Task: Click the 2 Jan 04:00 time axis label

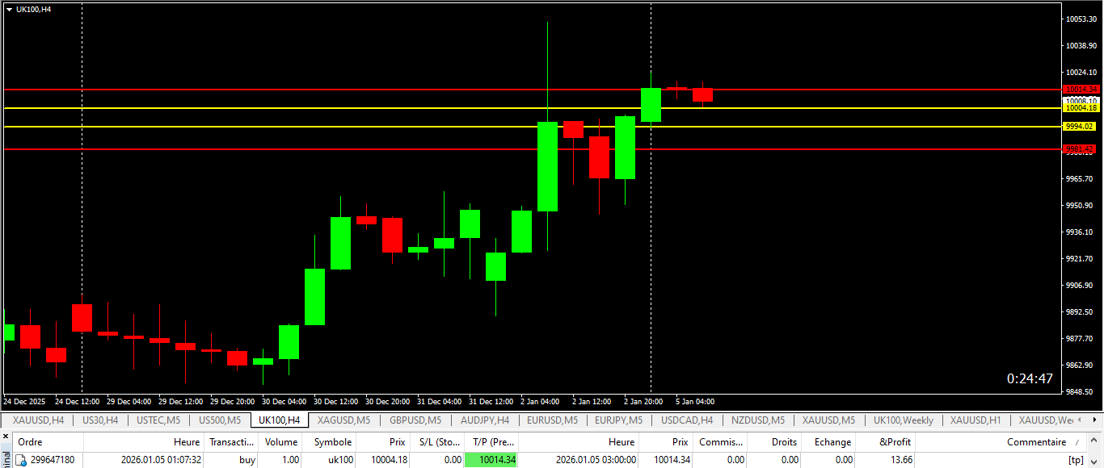Action: tap(541, 401)
